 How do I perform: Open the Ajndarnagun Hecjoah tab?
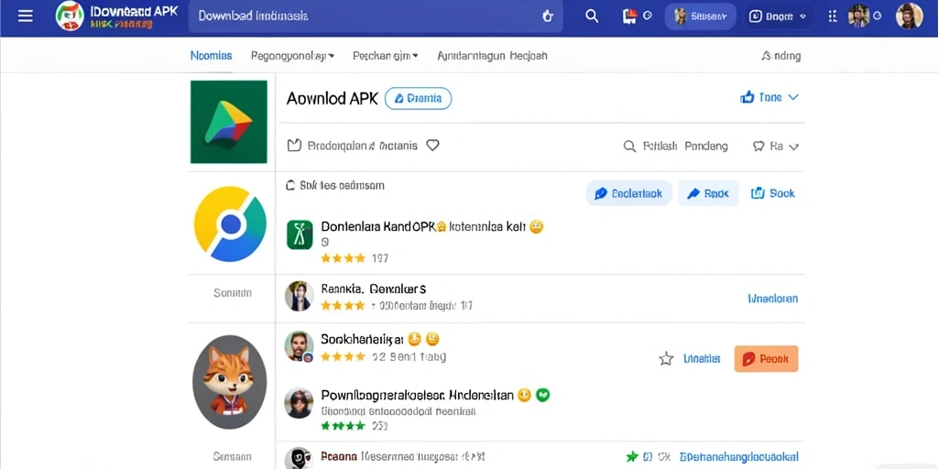(492, 56)
